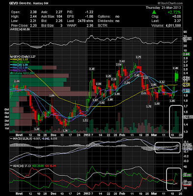Click the 1.36 low price label
The height and width of the screenshot is (196, 193).
click(65, 130)
